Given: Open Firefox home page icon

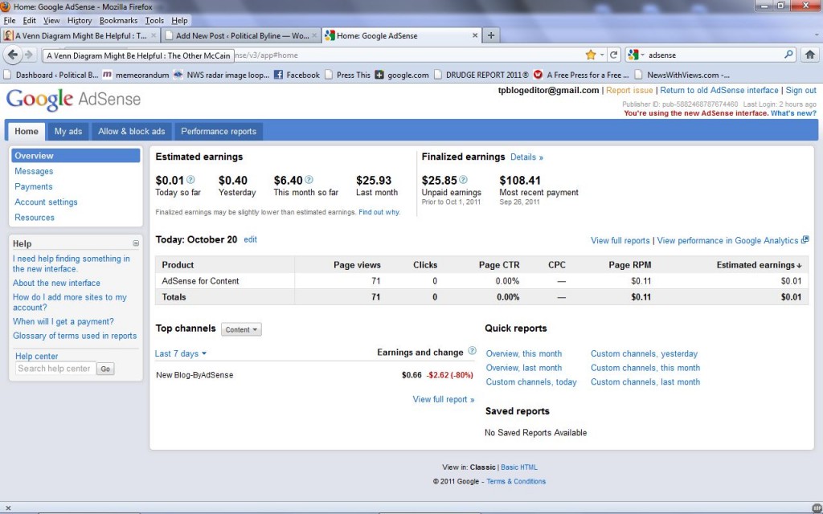Looking at the screenshot, I should click(x=810, y=55).
